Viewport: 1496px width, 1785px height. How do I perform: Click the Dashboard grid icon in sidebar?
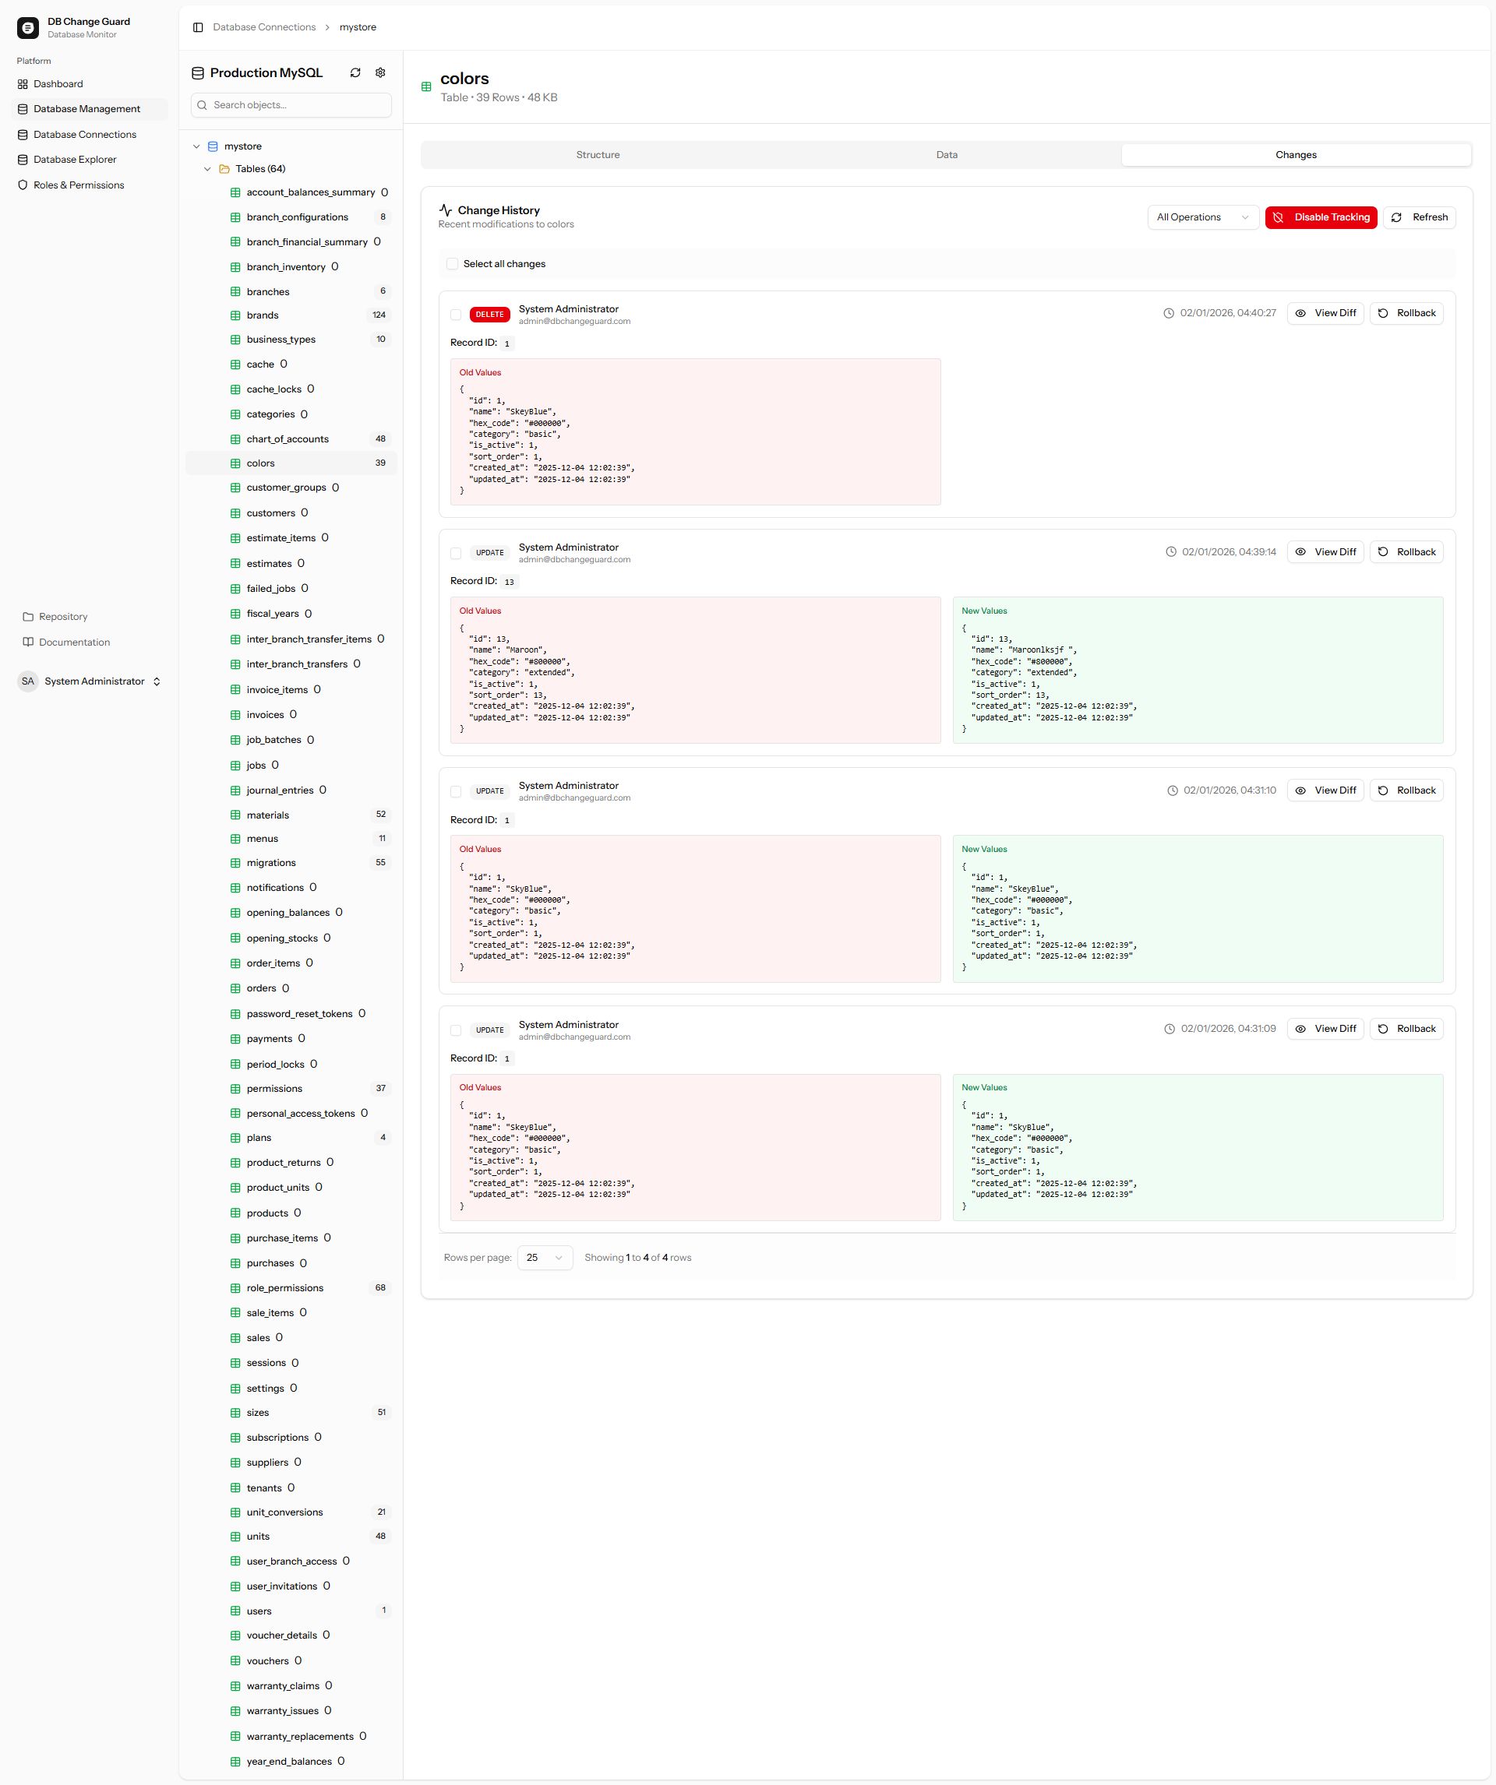[x=23, y=84]
